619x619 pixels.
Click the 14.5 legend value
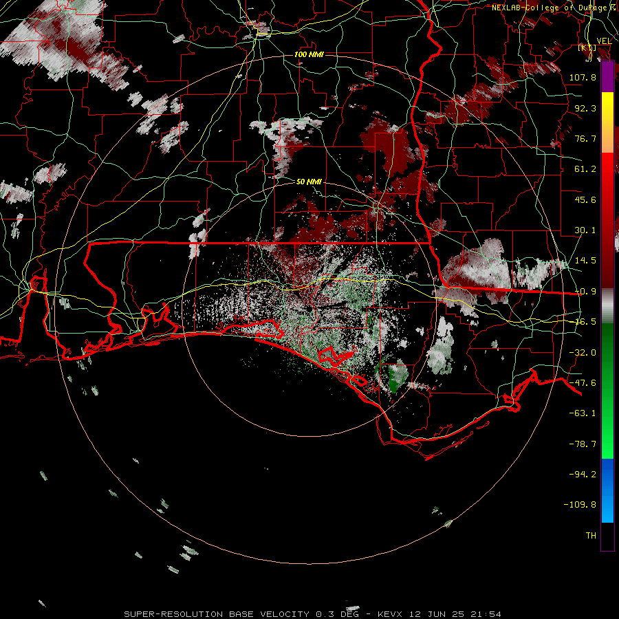tap(585, 261)
